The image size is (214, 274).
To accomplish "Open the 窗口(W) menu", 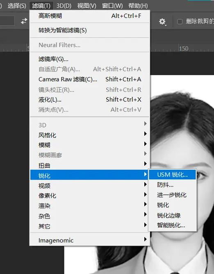I will 112,6.
